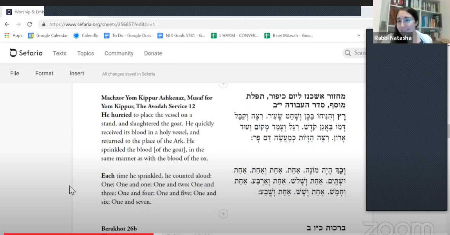Click the 'Each time he sprinkled' paragraph

pyautogui.click(x=159, y=188)
